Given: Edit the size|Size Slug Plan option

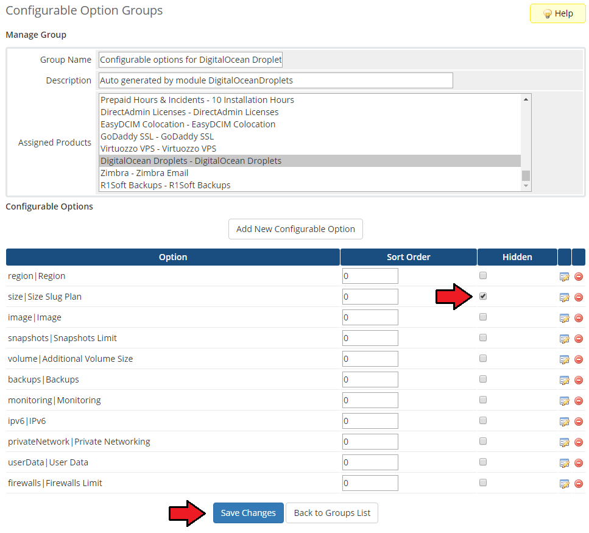Looking at the screenshot, I should (x=564, y=297).
